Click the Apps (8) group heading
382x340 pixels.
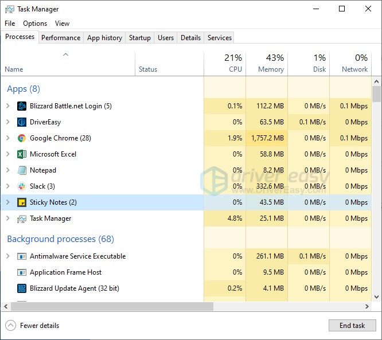click(x=24, y=89)
